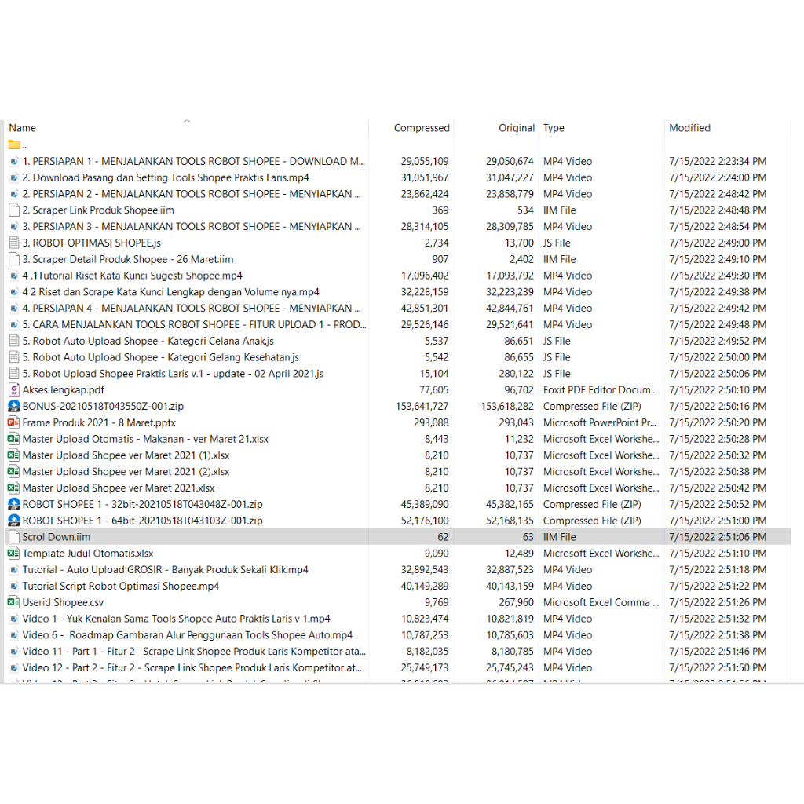Click the icon of '2. Download Pasang dan Setting' video
804x804 pixels.
click(14, 178)
